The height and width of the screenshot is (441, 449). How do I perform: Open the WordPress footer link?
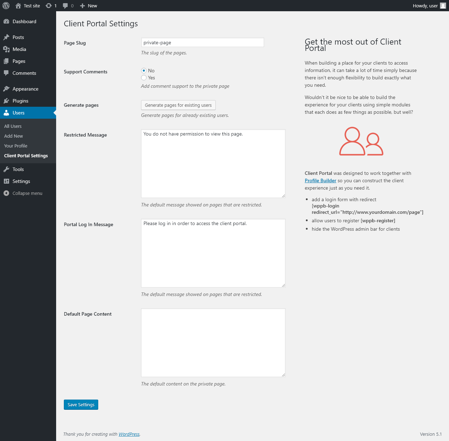[129, 434]
